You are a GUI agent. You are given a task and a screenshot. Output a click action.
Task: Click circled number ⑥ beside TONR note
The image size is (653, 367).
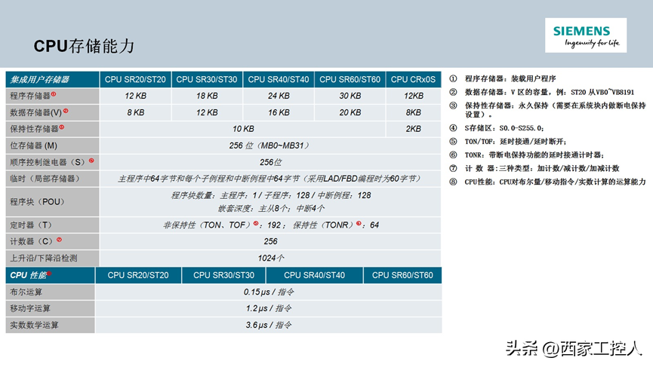pyautogui.click(x=453, y=154)
